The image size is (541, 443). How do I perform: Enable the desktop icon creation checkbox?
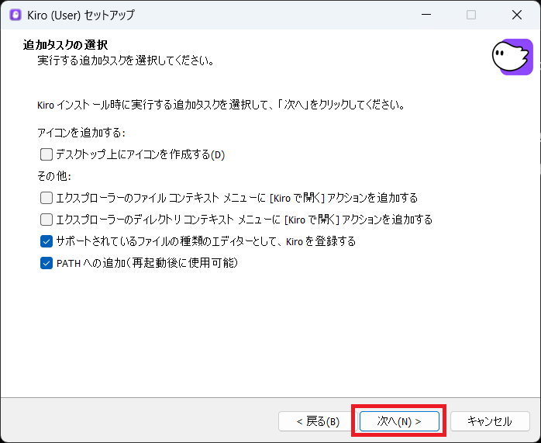coord(47,154)
